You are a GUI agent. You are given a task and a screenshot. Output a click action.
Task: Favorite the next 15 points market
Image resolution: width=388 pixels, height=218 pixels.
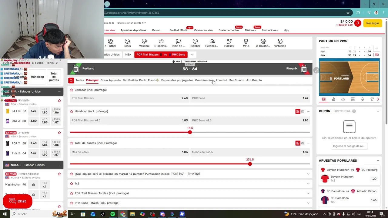point(72,174)
